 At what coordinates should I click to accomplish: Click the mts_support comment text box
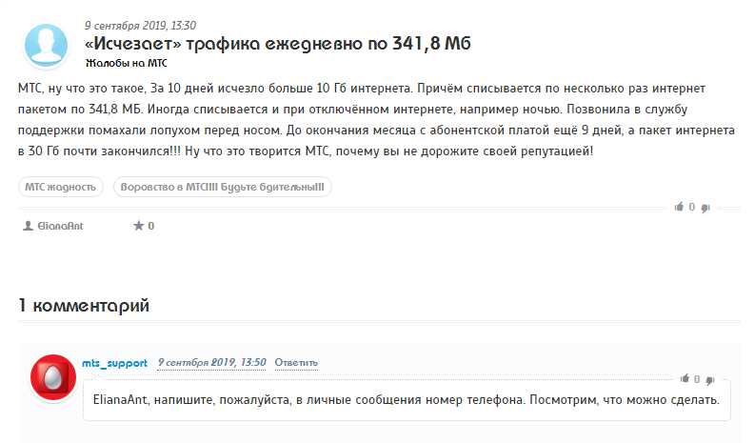pyautogui.click(x=407, y=400)
